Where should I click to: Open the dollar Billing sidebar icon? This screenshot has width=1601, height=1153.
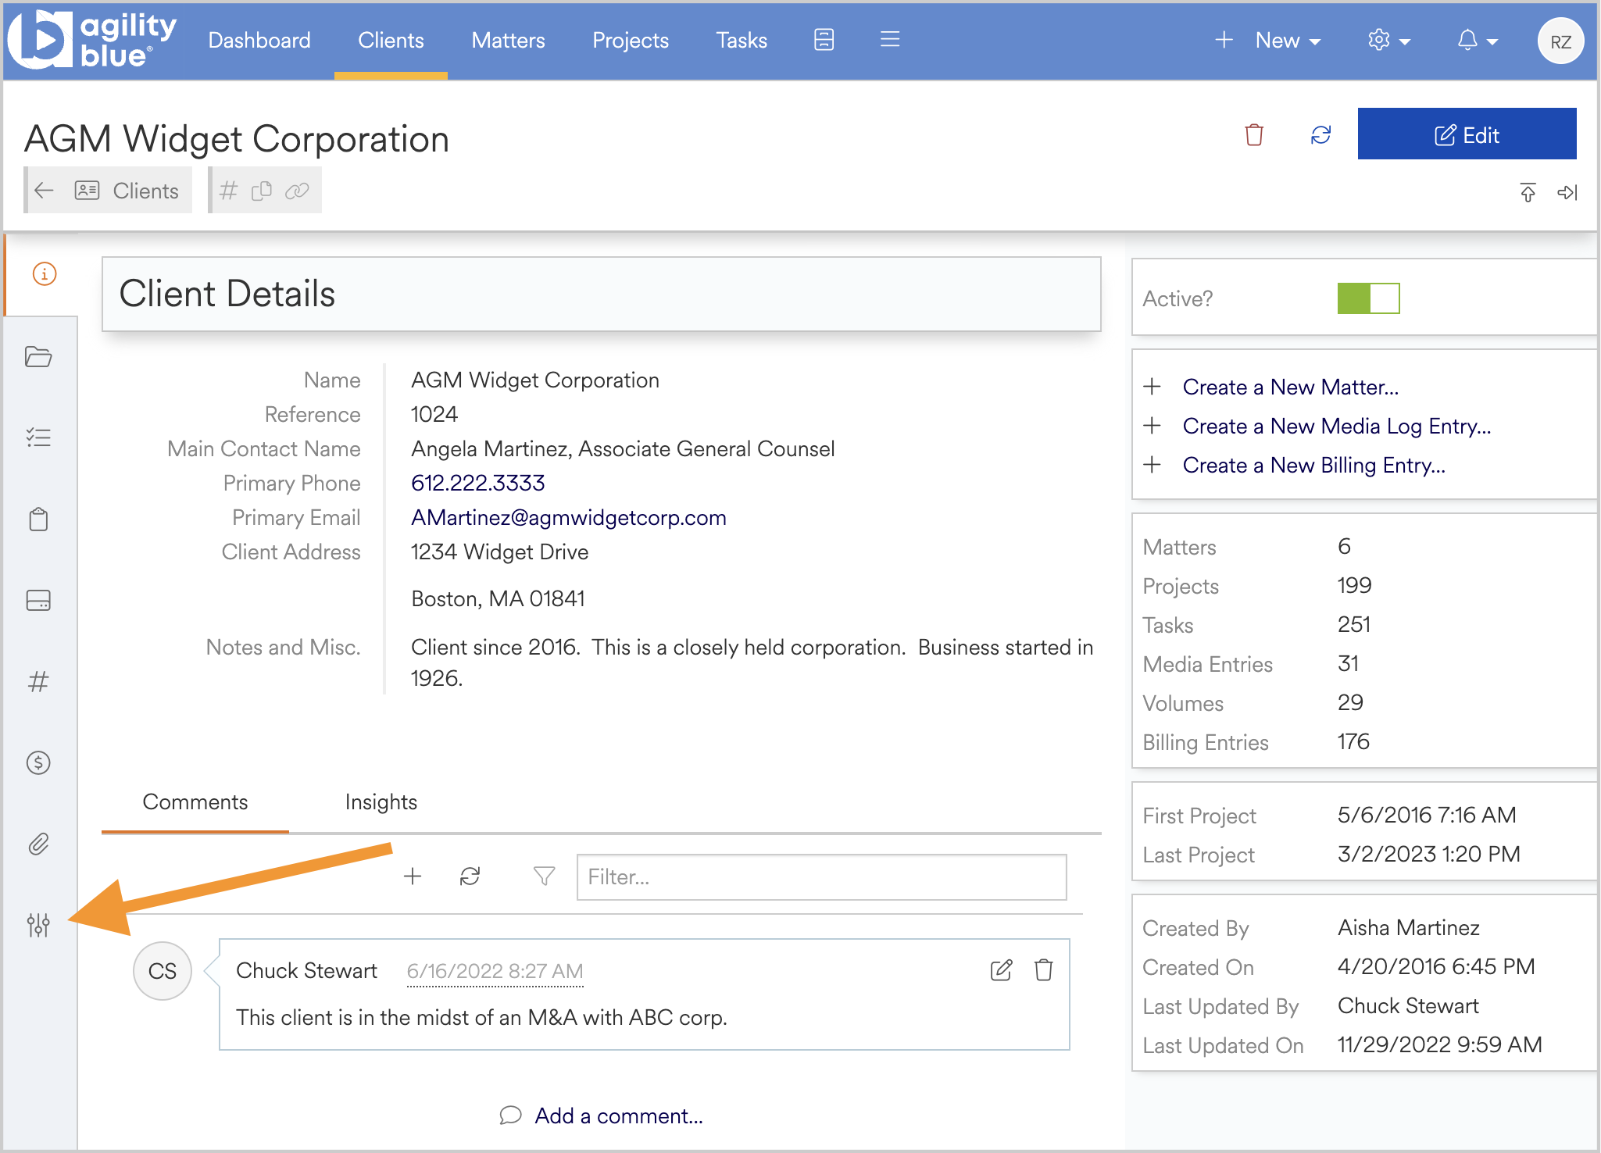38,762
